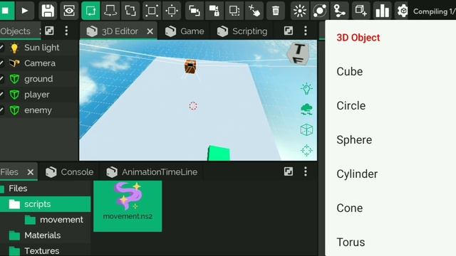Click the eye preview icon in the toolbar
Image resolution: width=456 pixels, height=256 pixels.
pyautogui.click(x=69, y=11)
